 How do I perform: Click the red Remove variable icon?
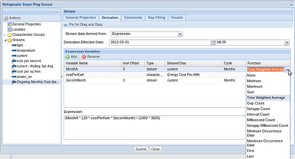(84, 57)
